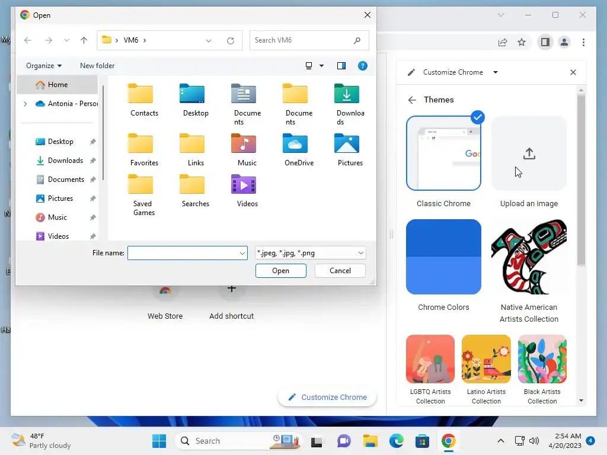Open Videos in the quick access list
Image resolution: width=607 pixels, height=455 pixels.
[58, 236]
